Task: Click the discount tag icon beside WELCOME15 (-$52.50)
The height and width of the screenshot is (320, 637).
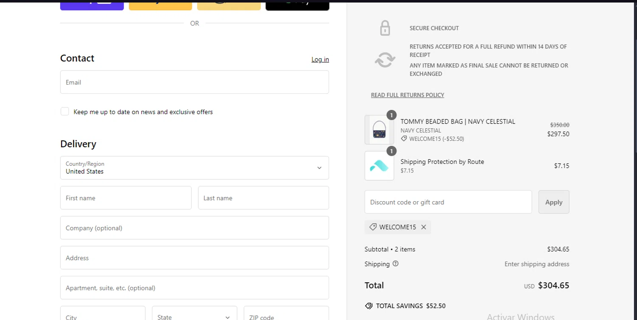Action: click(404, 138)
